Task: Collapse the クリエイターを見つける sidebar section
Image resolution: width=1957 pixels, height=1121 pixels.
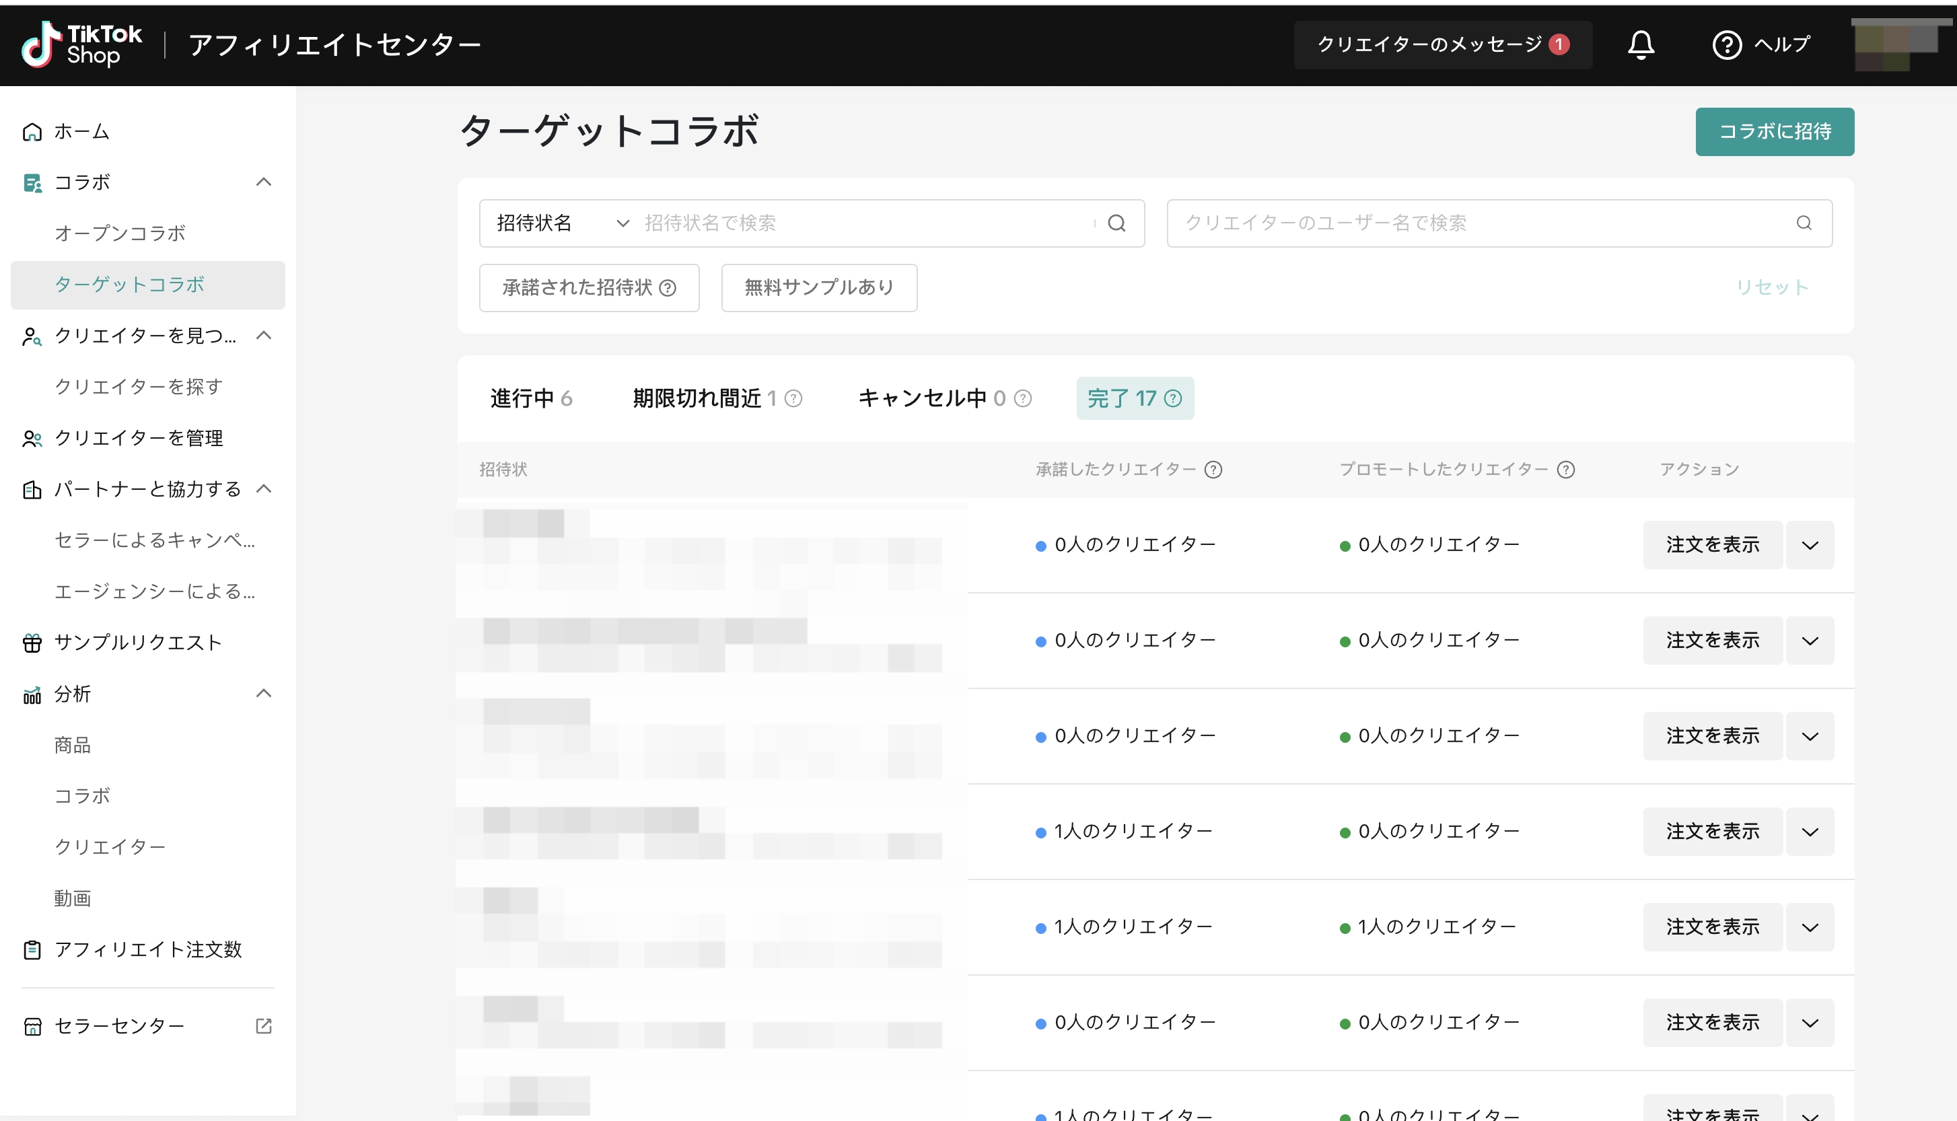Action: point(263,336)
